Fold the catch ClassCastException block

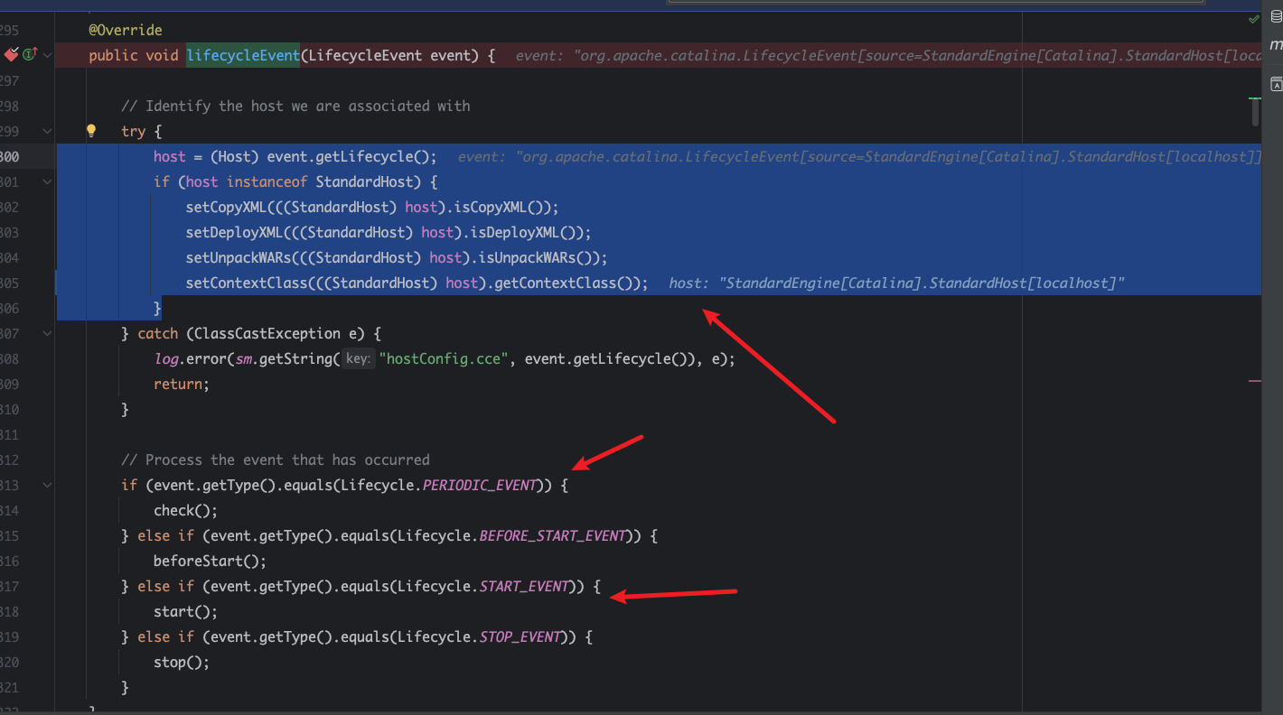click(47, 333)
